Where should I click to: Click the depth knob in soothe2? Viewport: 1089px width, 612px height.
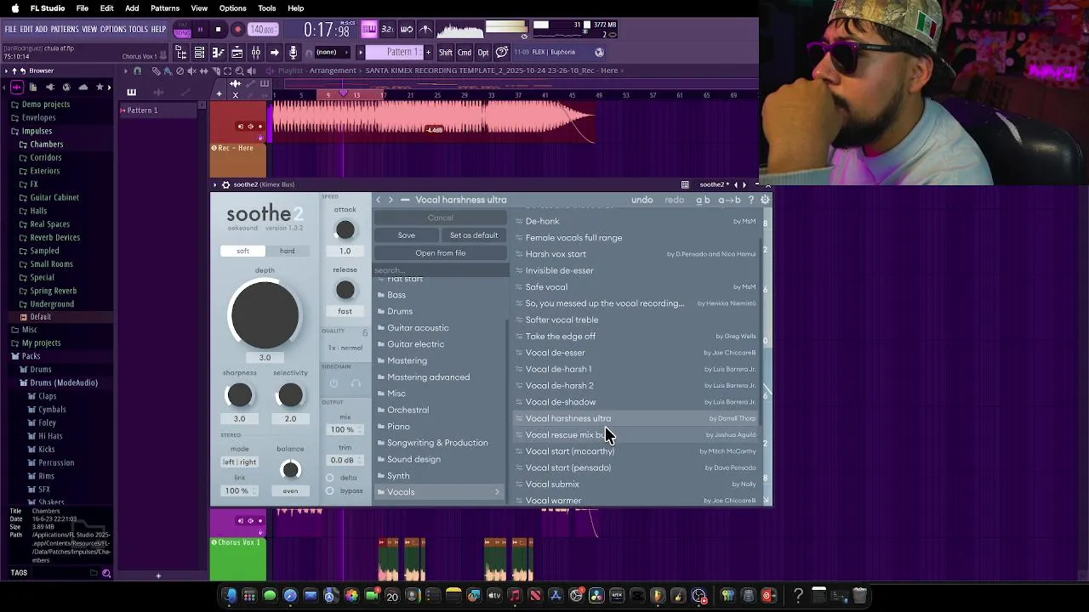tap(265, 314)
